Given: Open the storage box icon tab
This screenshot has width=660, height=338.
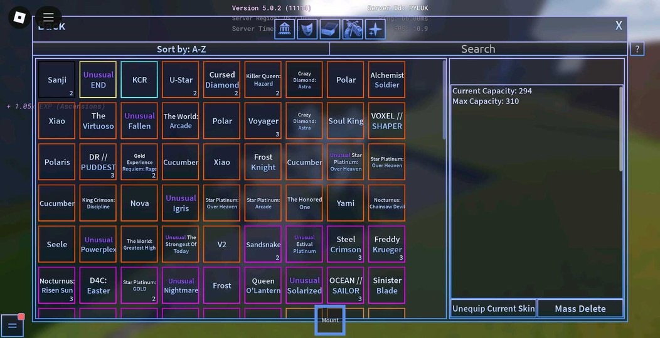Looking at the screenshot, I should tap(330, 29).
